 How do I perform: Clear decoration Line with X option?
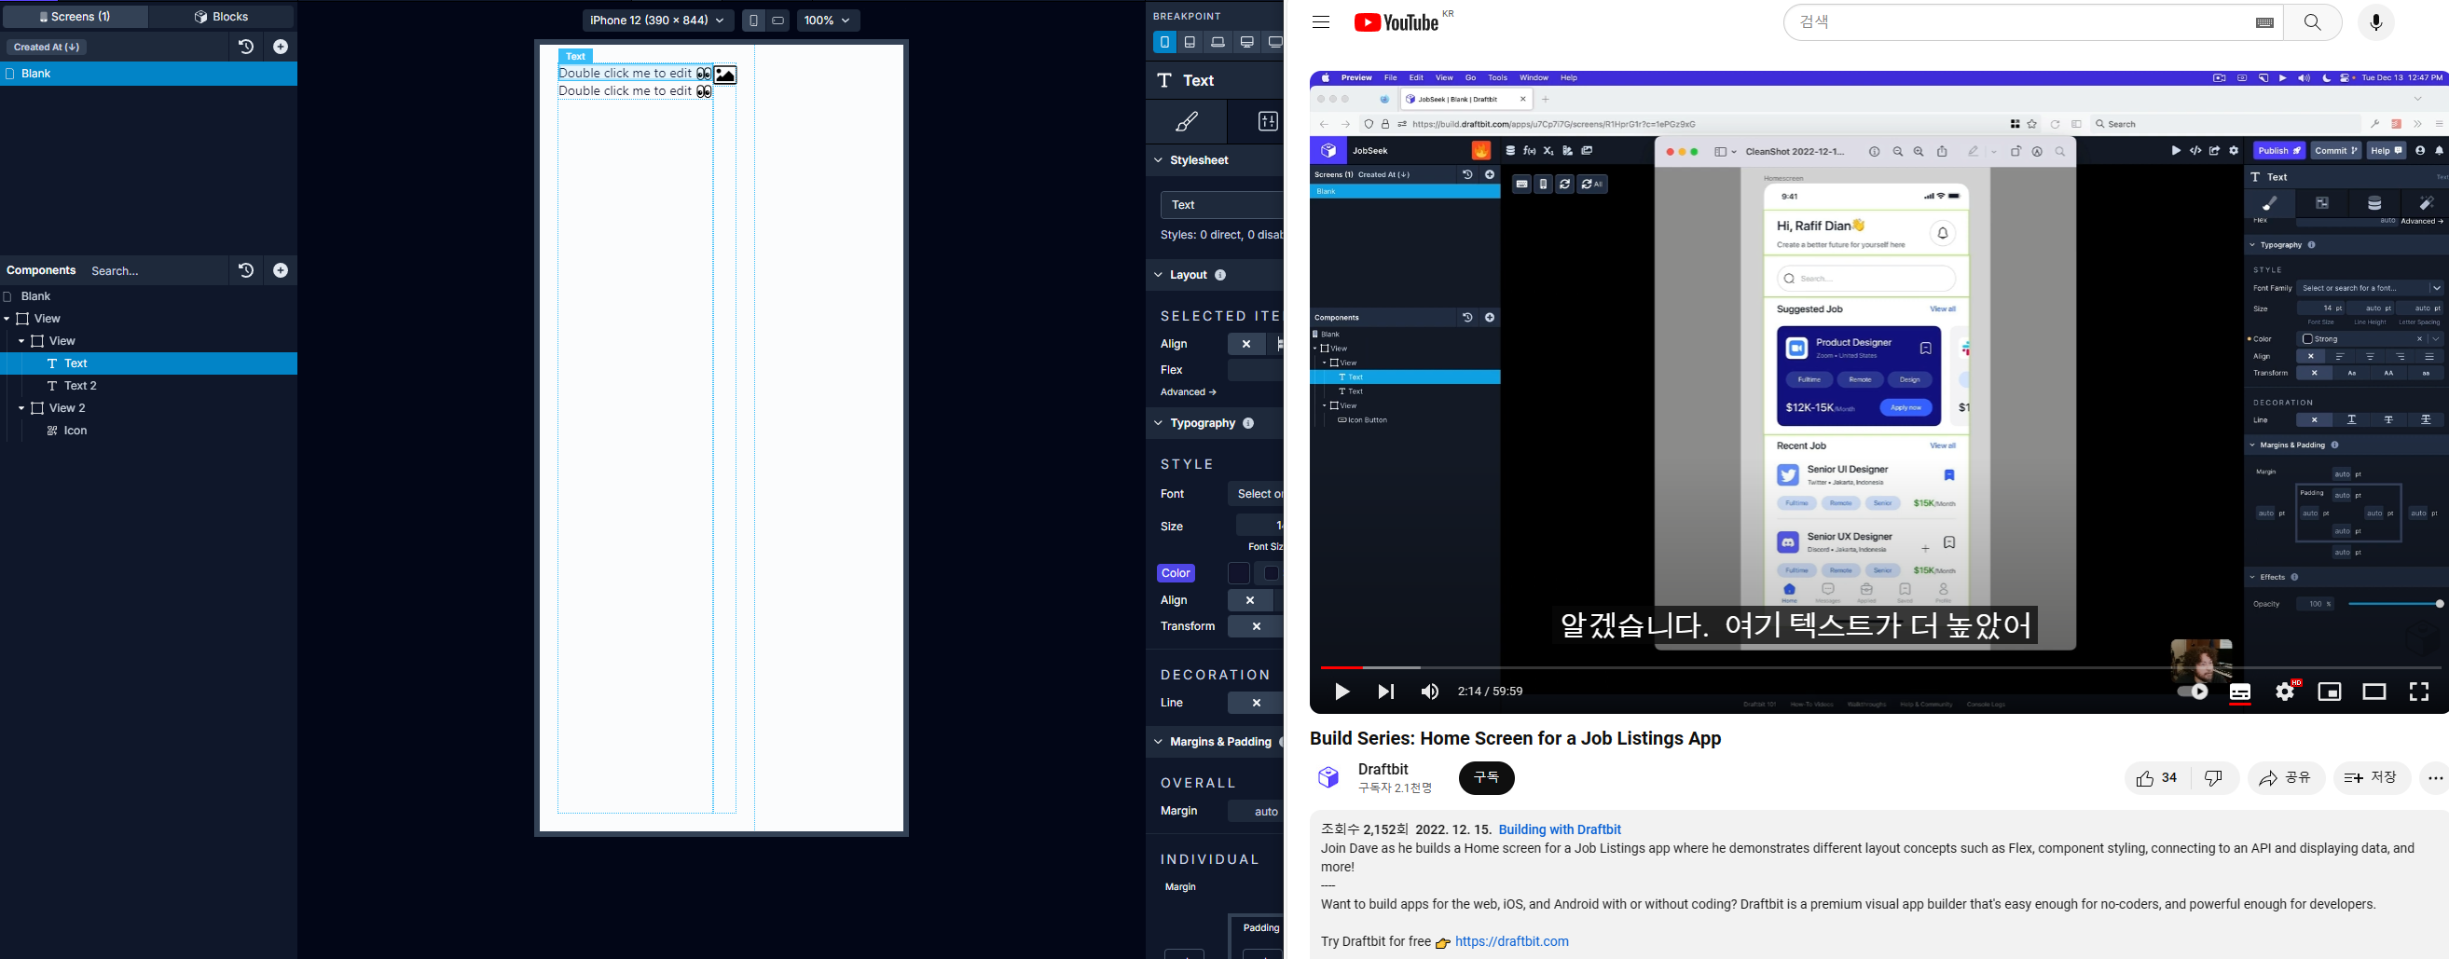pos(1256,704)
